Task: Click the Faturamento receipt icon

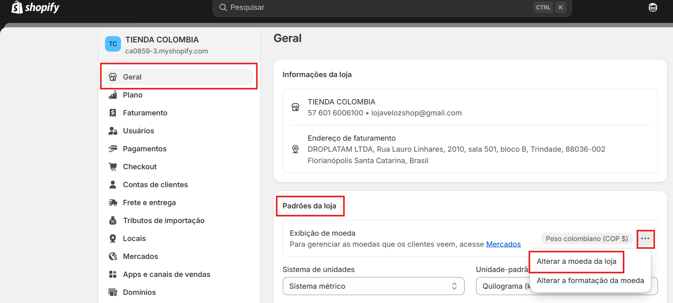Action: pos(113,113)
